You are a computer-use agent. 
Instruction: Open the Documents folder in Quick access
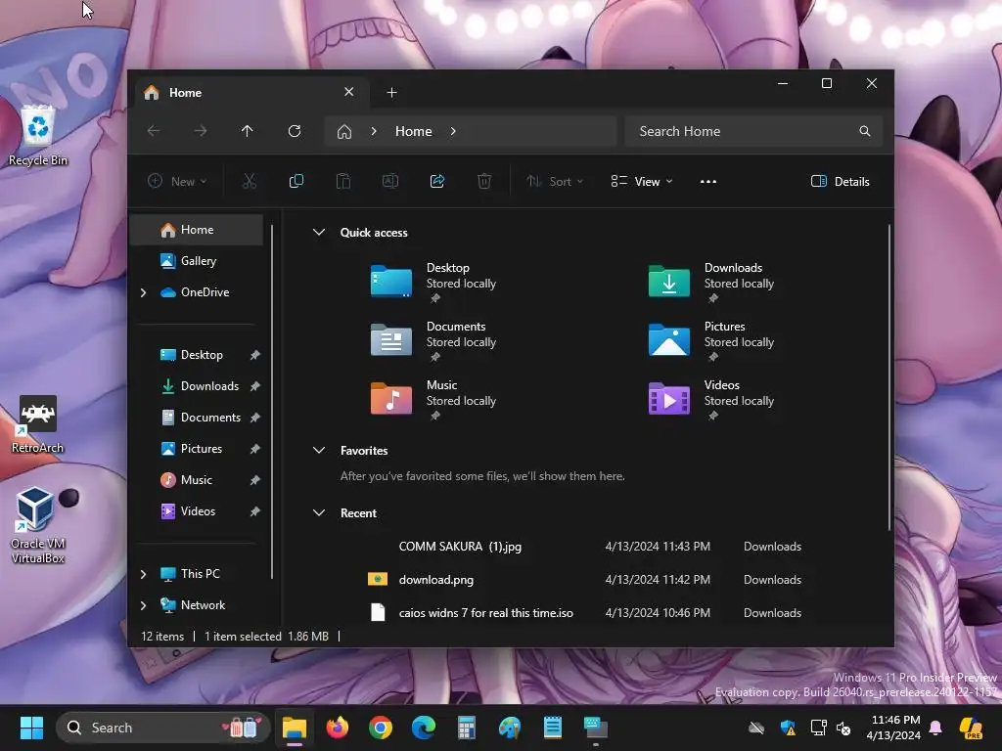click(434, 340)
